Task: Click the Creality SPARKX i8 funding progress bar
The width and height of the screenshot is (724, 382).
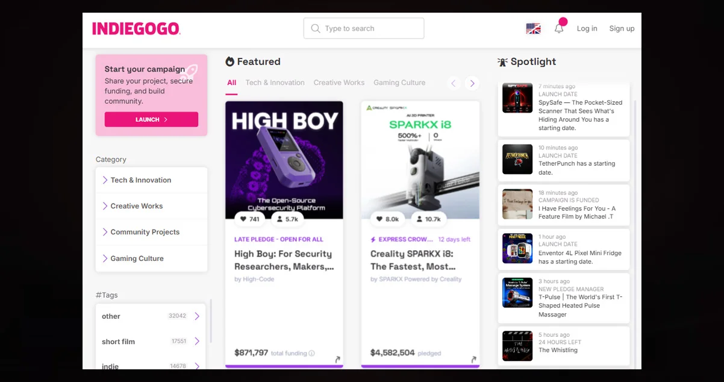Action: click(x=420, y=366)
